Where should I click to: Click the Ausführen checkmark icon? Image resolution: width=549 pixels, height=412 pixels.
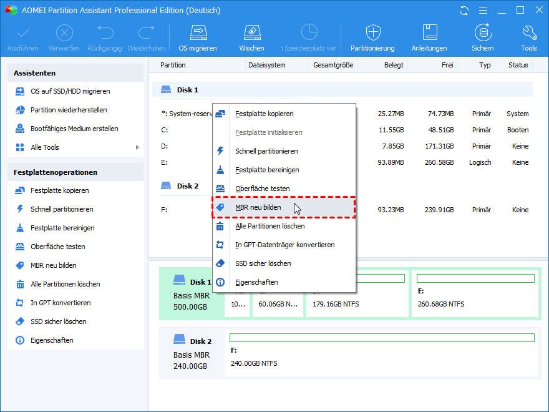tap(23, 33)
